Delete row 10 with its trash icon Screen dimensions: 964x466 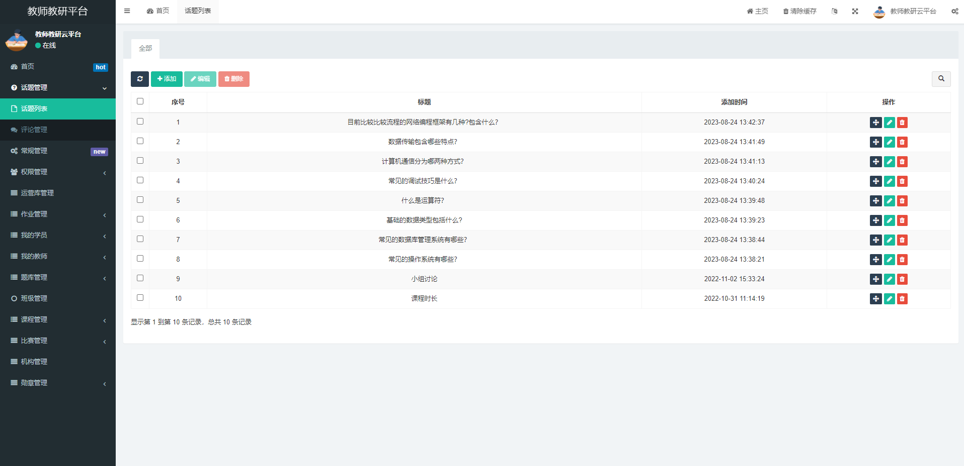902,299
